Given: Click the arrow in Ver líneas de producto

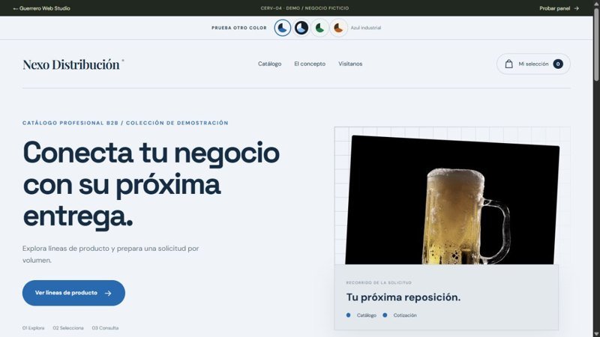Looking at the screenshot, I should tap(108, 293).
